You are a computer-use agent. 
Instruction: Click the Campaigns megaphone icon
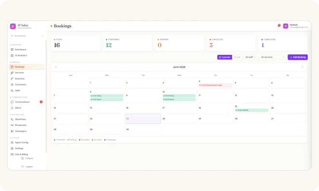12,131
